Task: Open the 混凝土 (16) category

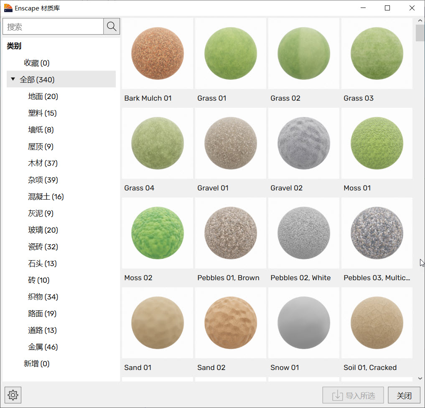Action: pos(46,197)
